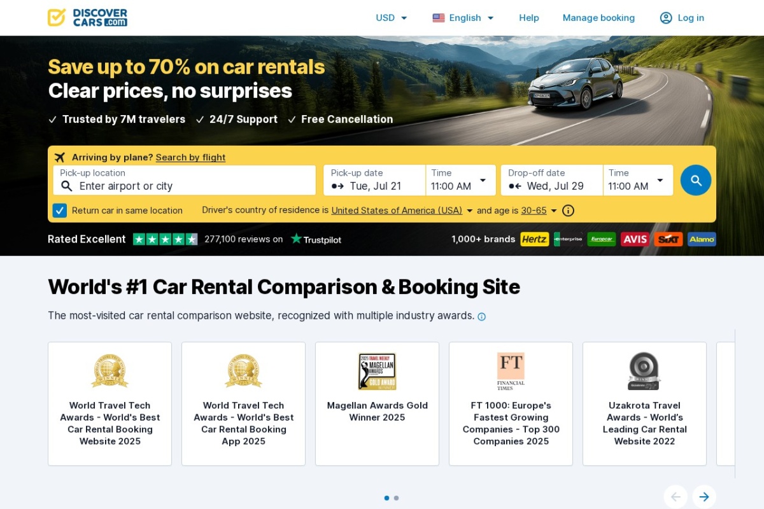The image size is (764, 509).
Task: Click Rated Excellent text
Action: coord(87,239)
